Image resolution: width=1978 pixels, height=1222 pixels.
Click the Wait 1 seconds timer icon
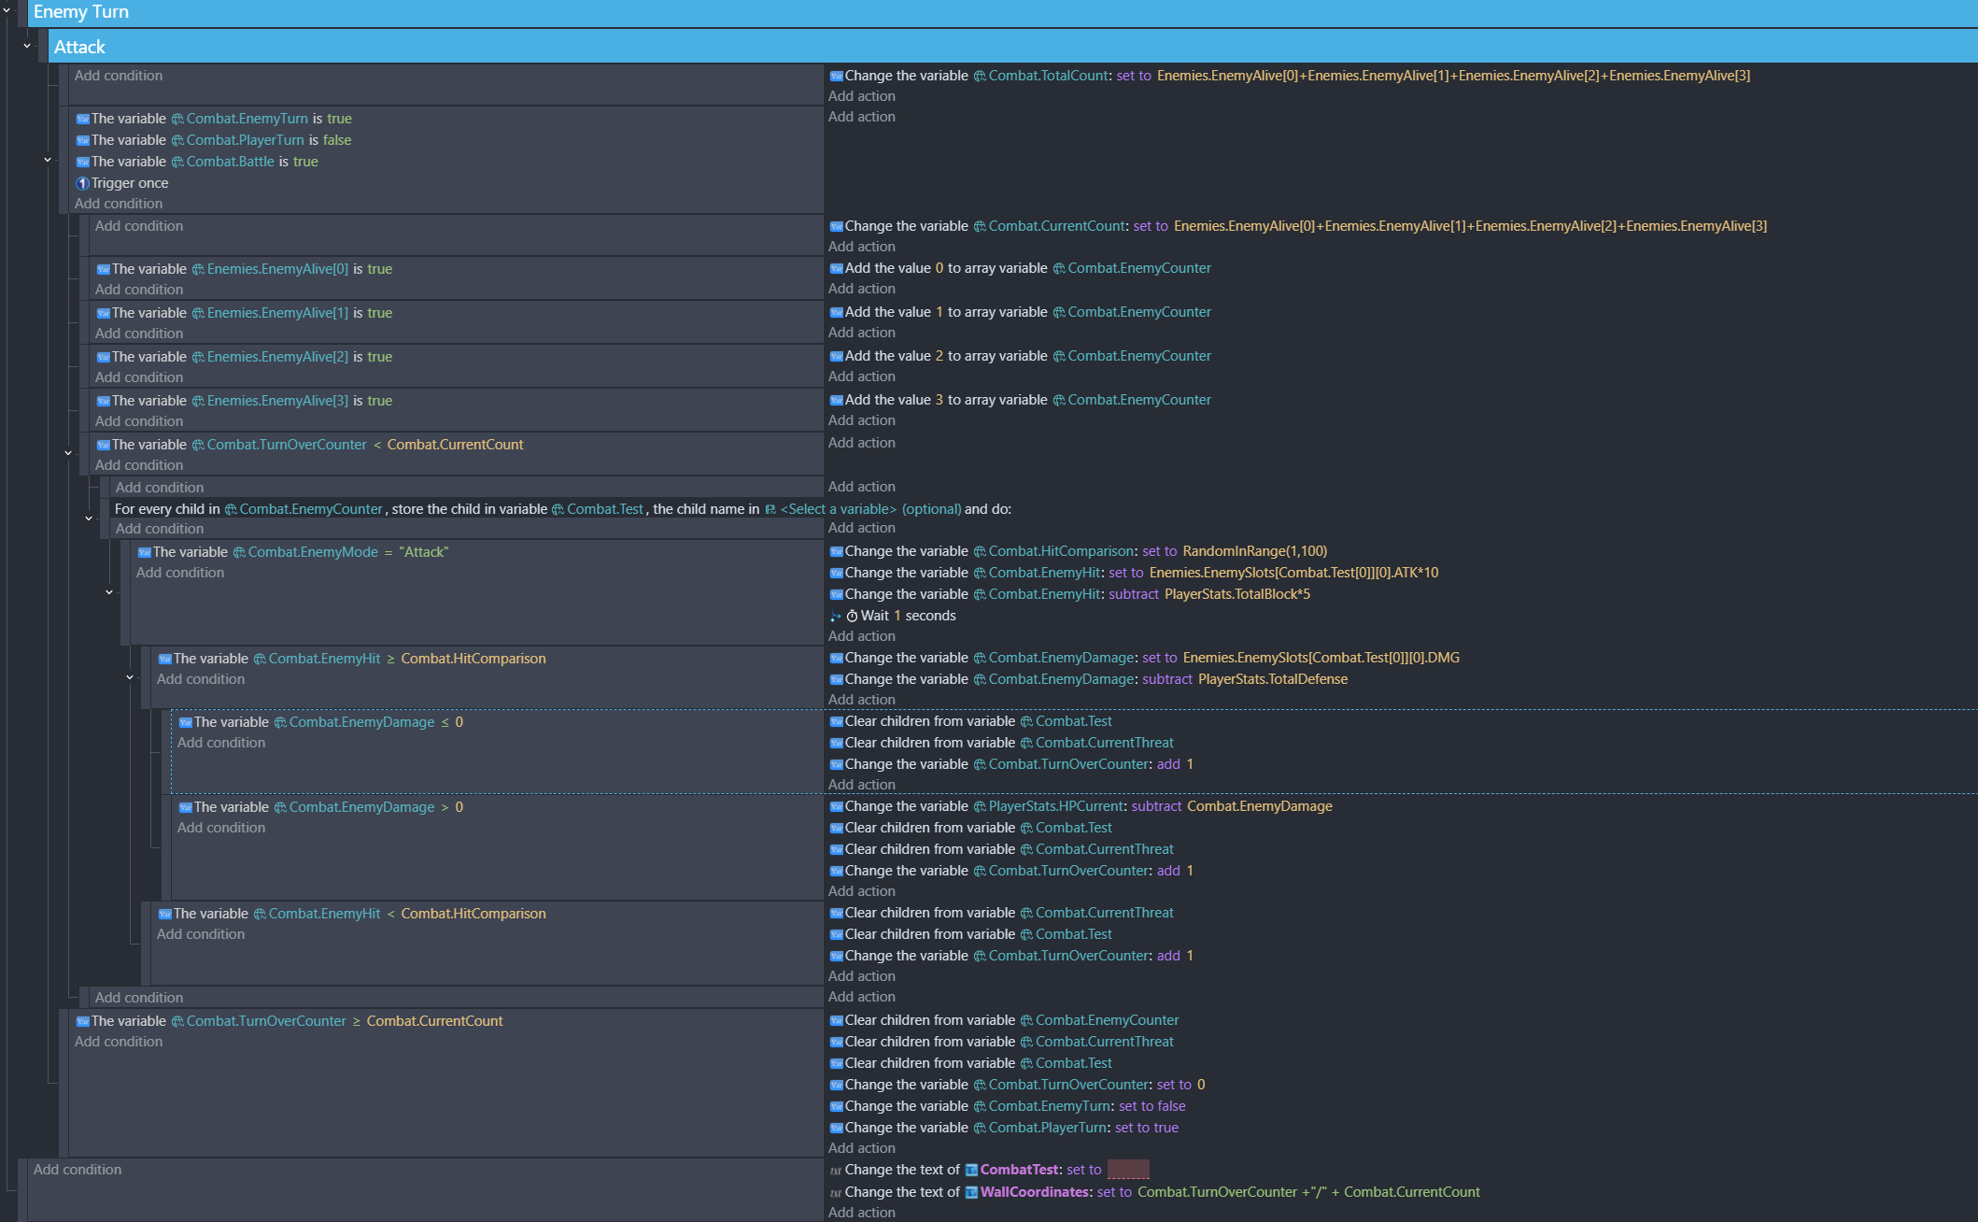point(852,616)
